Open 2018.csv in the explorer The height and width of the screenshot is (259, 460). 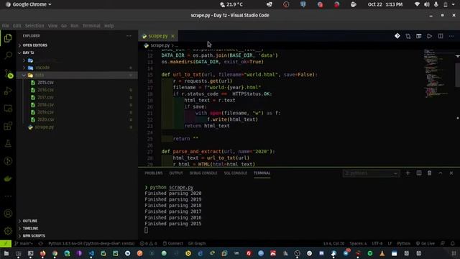click(45, 104)
